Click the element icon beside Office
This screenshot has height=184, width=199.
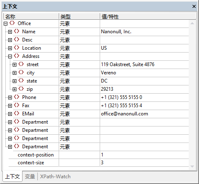click(12, 23)
